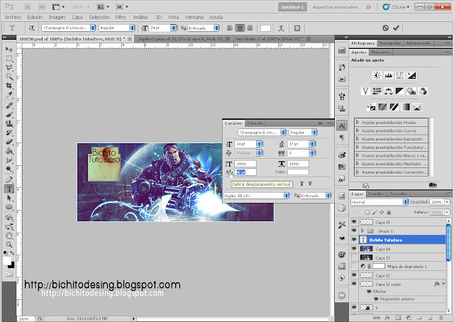The width and height of the screenshot is (454, 322).
Task: Select the Healing Brush tool
Action: click(9, 106)
